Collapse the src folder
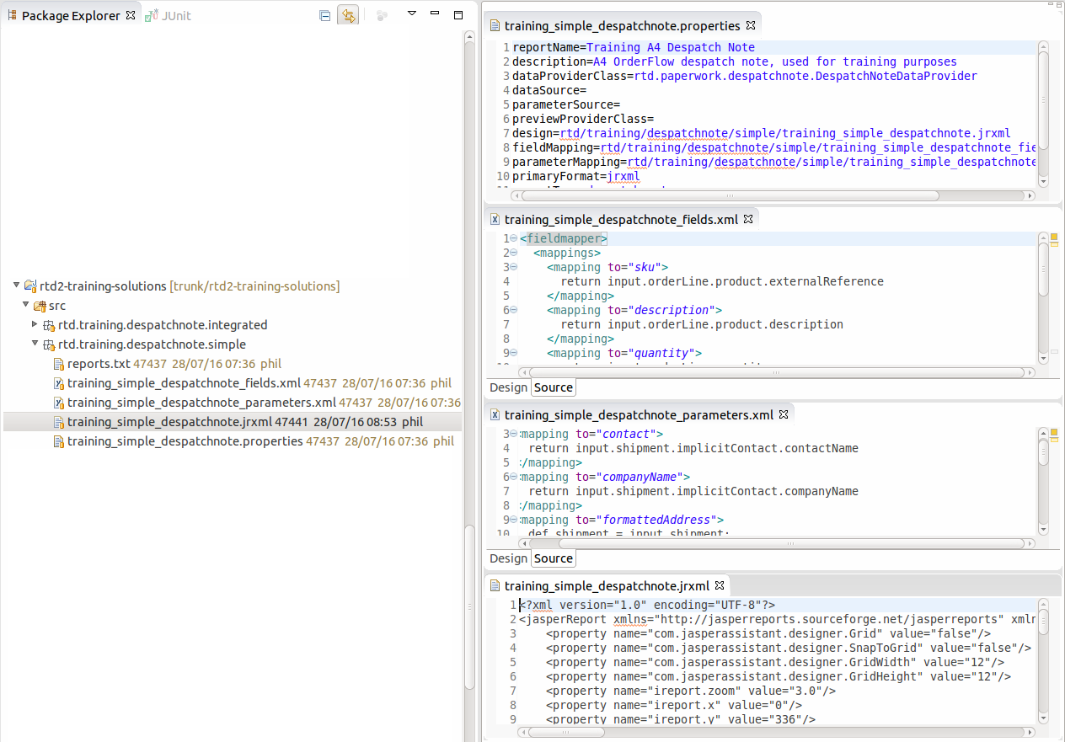Image resolution: width=1065 pixels, height=742 pixels. 26,305
